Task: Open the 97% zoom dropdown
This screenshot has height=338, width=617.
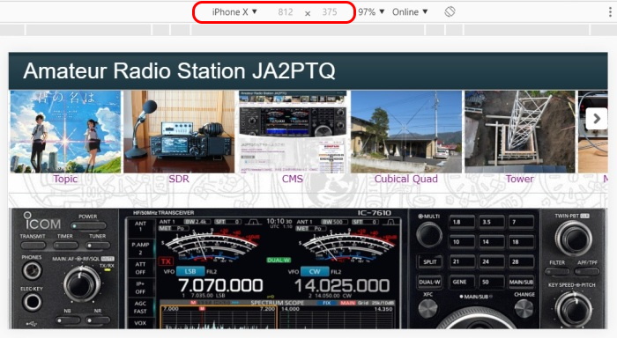Action: coord(371,12)
